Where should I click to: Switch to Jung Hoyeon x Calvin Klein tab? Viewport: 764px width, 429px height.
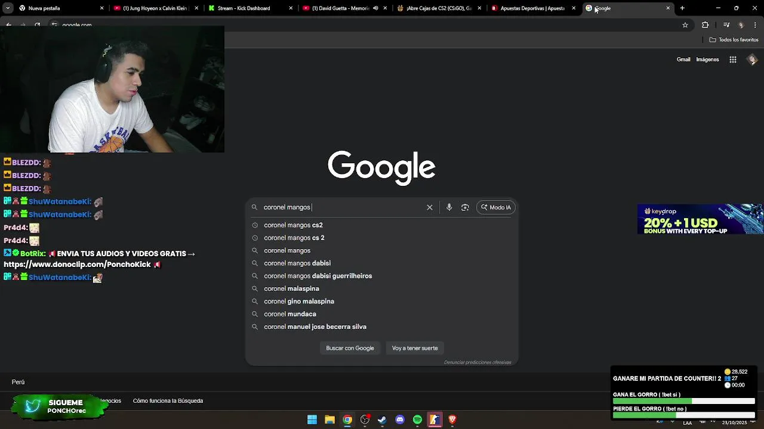[x=155, y=8]
